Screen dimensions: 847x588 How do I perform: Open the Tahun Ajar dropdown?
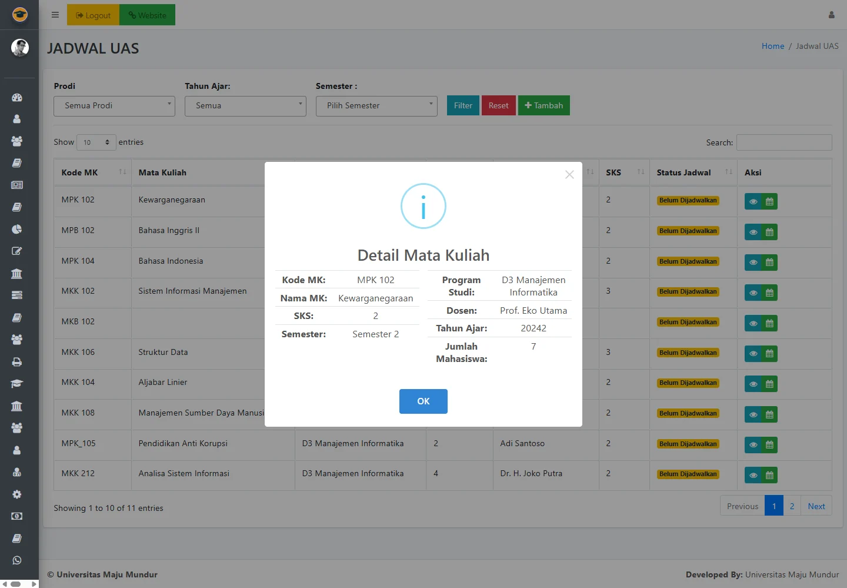245,106
